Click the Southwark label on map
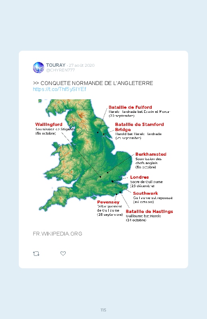207x319 pixels. pyautogui.click(x=145, y=193)
